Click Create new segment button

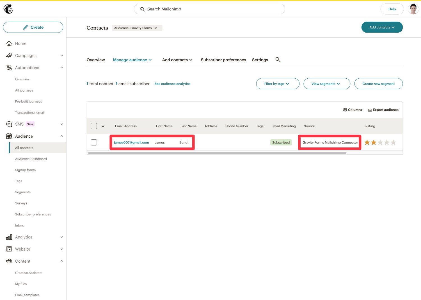[x=378, y=84]
